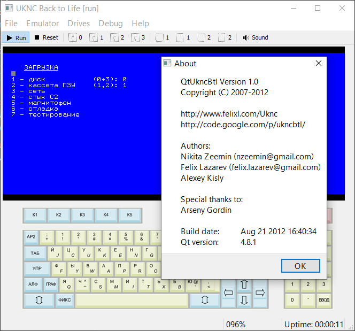The width and height of the screenshot is (355, 331).
Task: Hit the AP2 key on keyboard
Action: pos(31,237)
